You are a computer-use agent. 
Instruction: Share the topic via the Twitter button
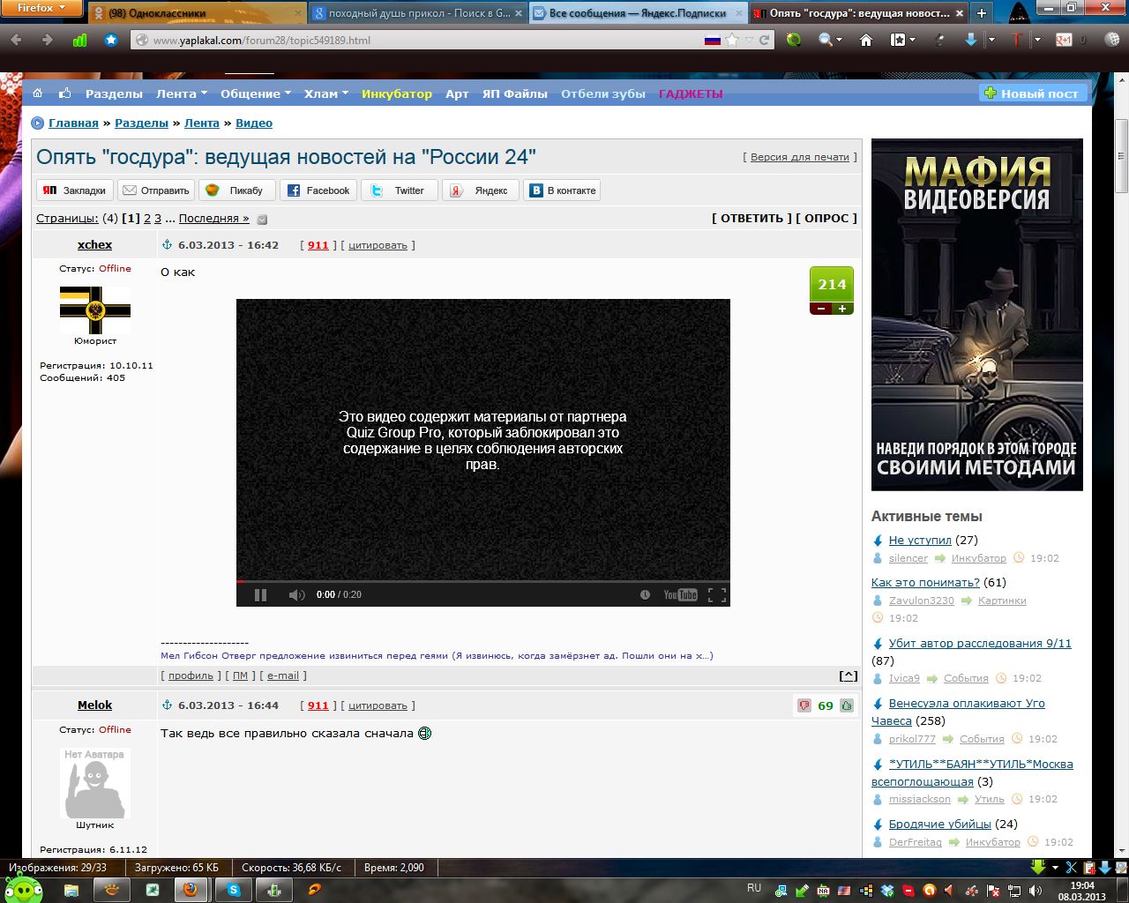[x=399, y=190]
